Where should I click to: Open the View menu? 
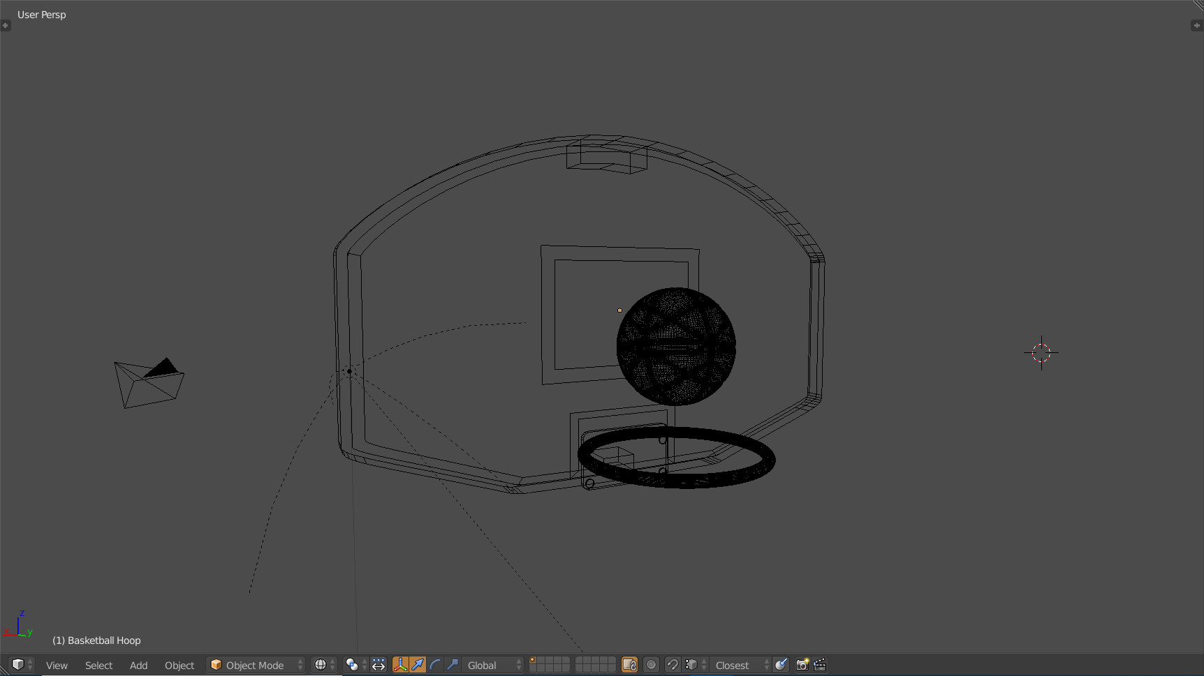pyautogui.click(x=57, y=665)
